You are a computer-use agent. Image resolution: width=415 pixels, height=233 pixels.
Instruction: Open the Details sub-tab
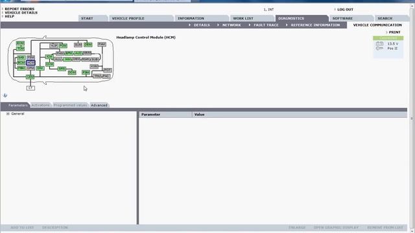pyautogui.click(x=202, y=25)
